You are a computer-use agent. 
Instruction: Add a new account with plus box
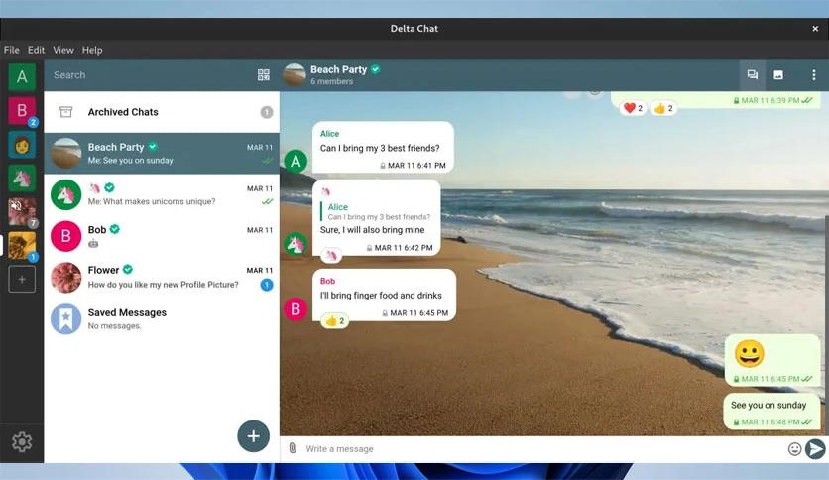[x=22, y=279]
